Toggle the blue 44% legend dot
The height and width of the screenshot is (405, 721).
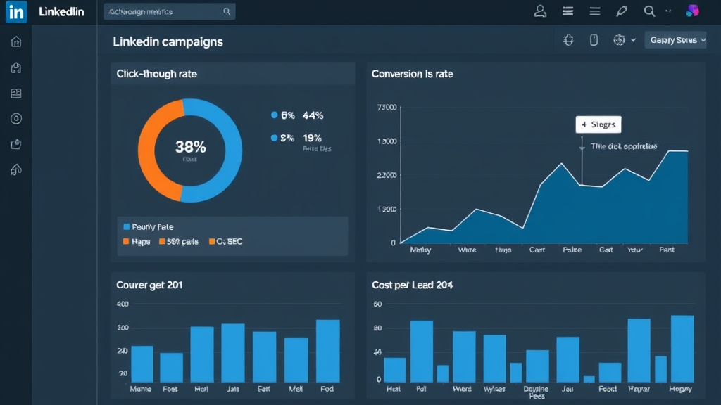pyautogui.click(x=275, y=115)
